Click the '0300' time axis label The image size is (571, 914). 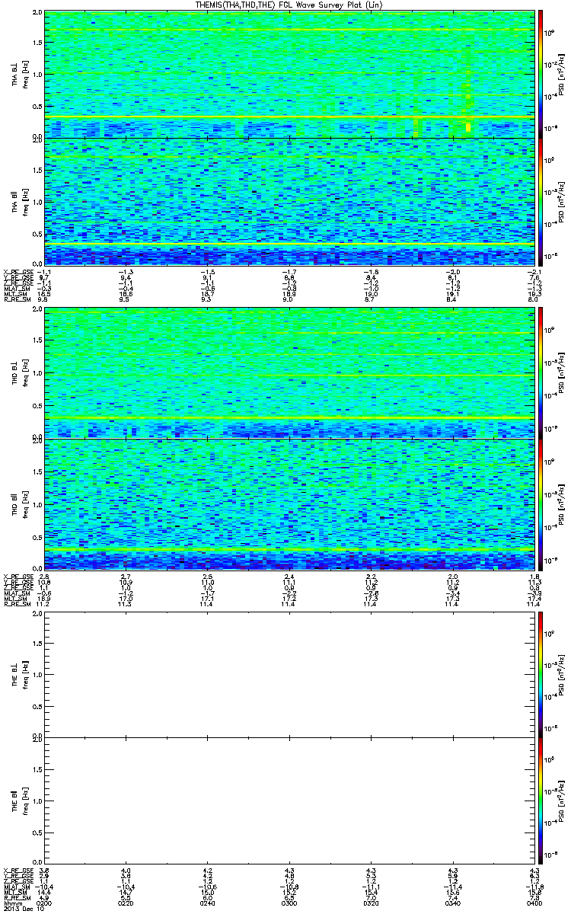coord(289,902)
